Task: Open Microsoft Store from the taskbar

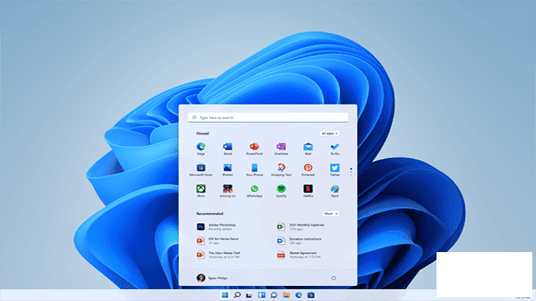Action: pos(311,295)
